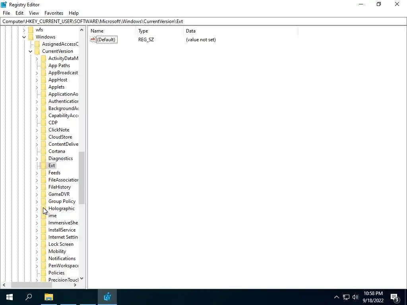Sort by the Type column header
Viewport: 407px width, 305px height.
(160, 31)
